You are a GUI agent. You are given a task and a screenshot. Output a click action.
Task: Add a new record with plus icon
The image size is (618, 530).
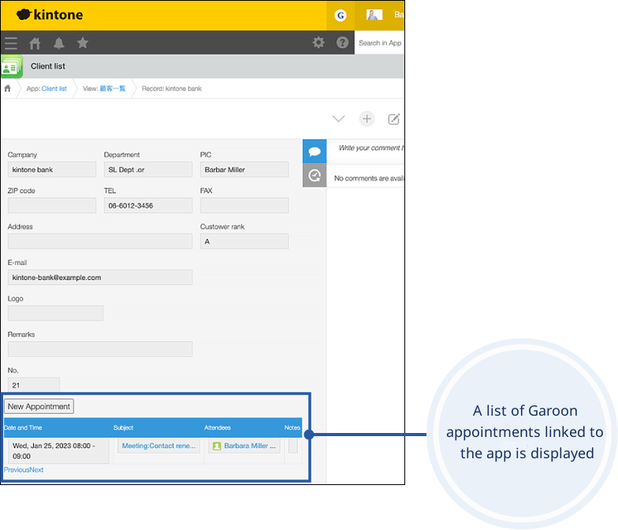click(x=367, y=118)
